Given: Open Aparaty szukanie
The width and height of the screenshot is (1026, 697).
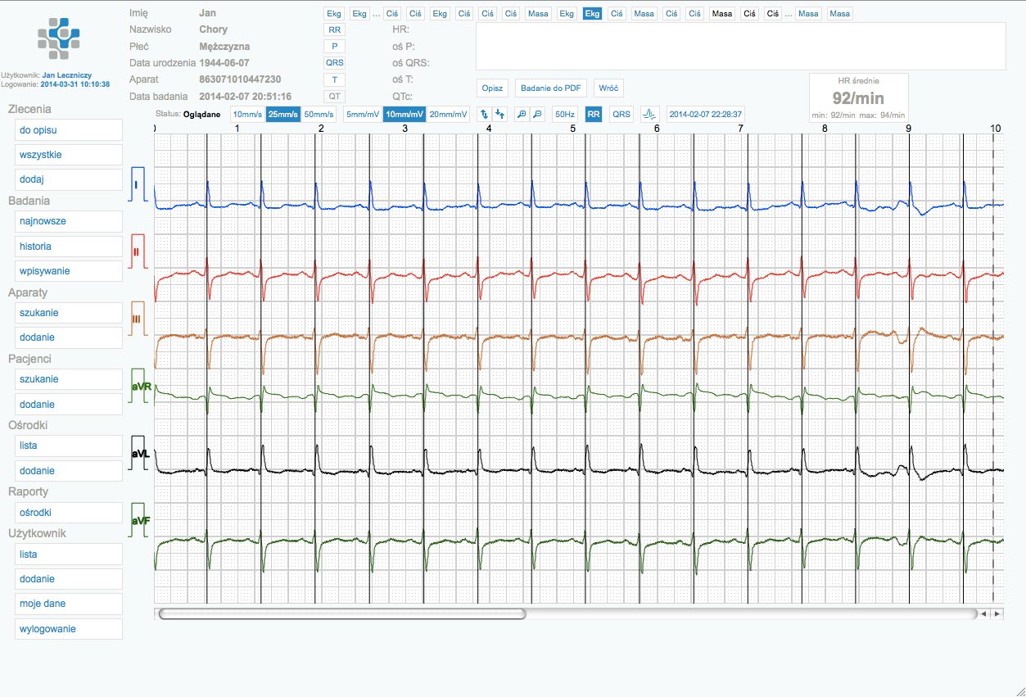Looking at the screenshot, I should pos(69,313).
